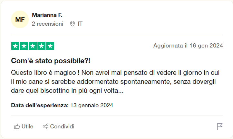233x139 pixels.
Task: View the reviewer's 2 recensioni
Action: pyautogui.click(x=47, y=24)
